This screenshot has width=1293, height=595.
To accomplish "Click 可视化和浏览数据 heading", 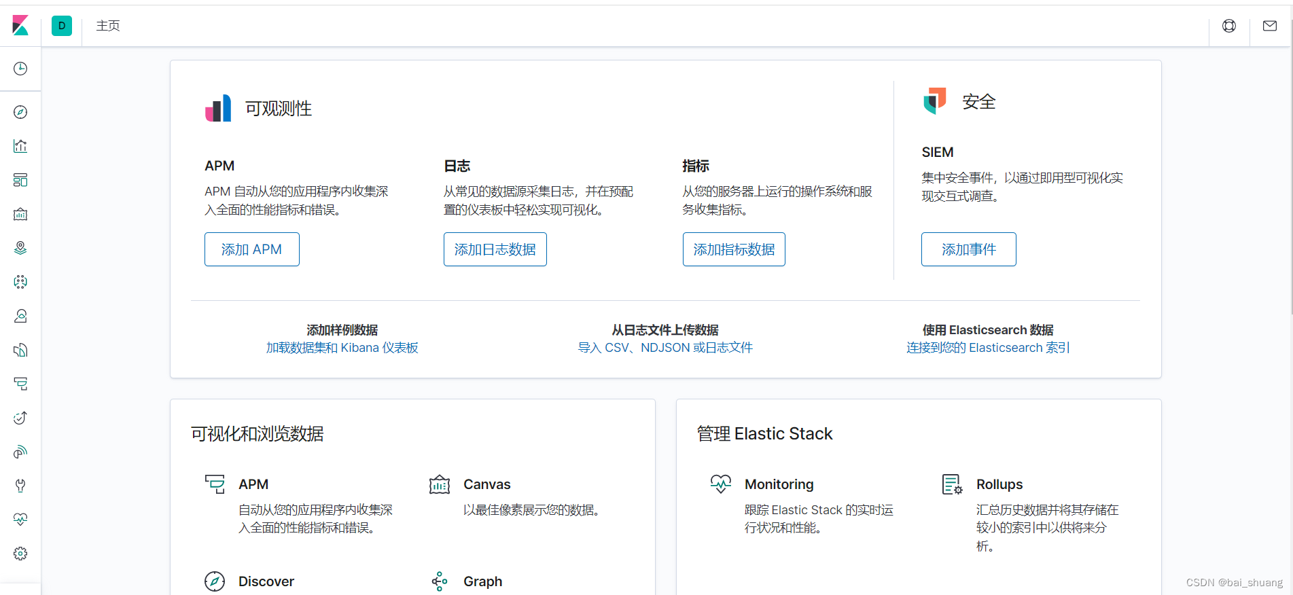I will (x=258, y=434).
